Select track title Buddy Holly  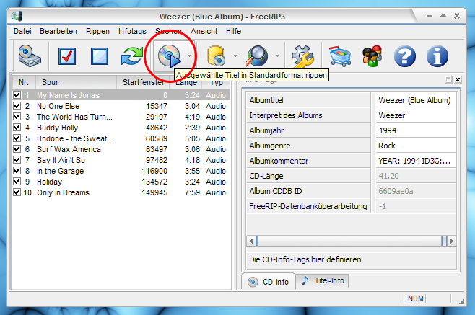coord(57,128)
